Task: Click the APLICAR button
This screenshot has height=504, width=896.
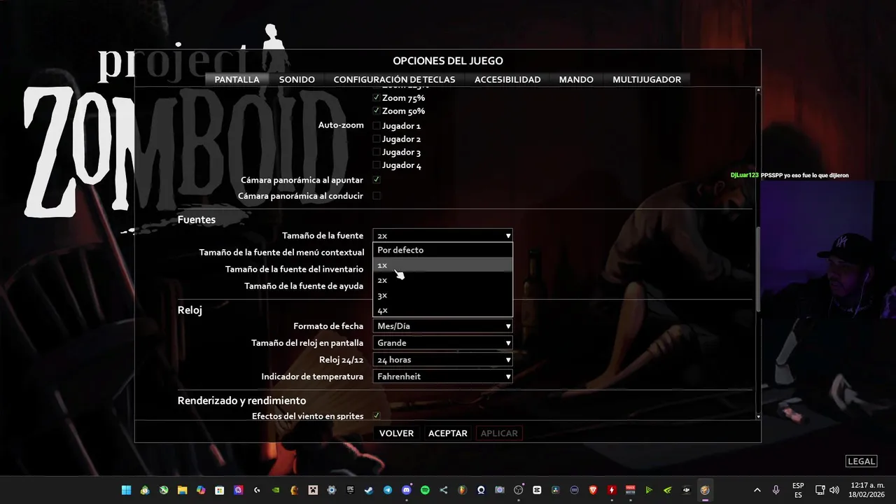Action: click(499, 433)
